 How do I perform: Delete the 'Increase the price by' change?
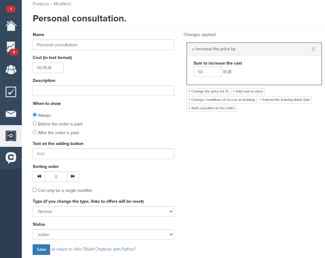[313, 49]
